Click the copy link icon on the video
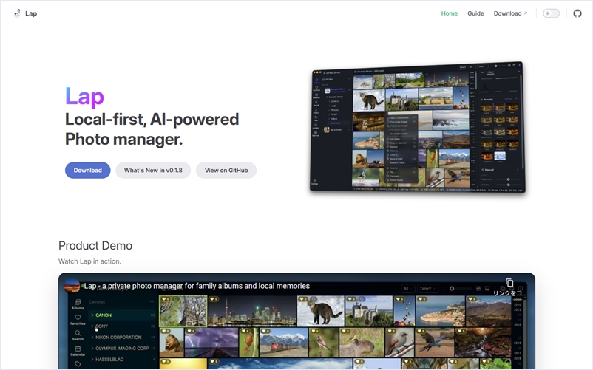Image resolution: width=593 pixels, height=370 pixels. 509,284
